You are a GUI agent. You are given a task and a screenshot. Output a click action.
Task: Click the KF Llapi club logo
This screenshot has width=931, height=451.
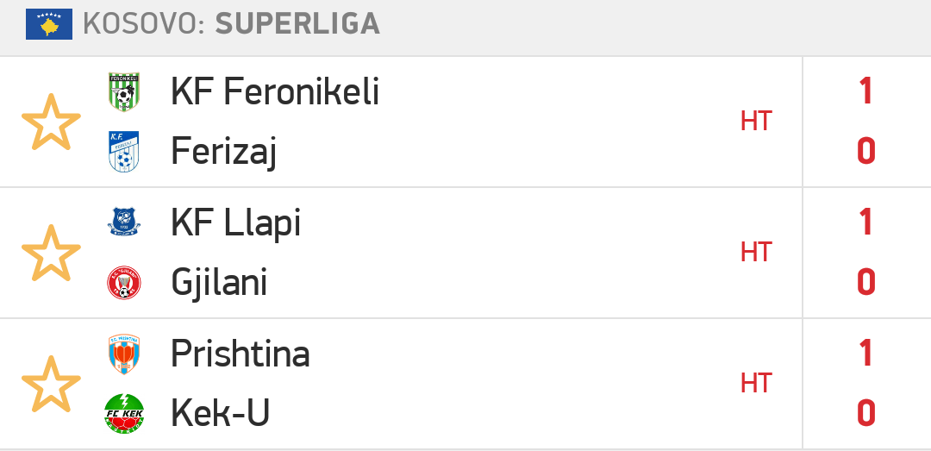[x=124, y=222]
